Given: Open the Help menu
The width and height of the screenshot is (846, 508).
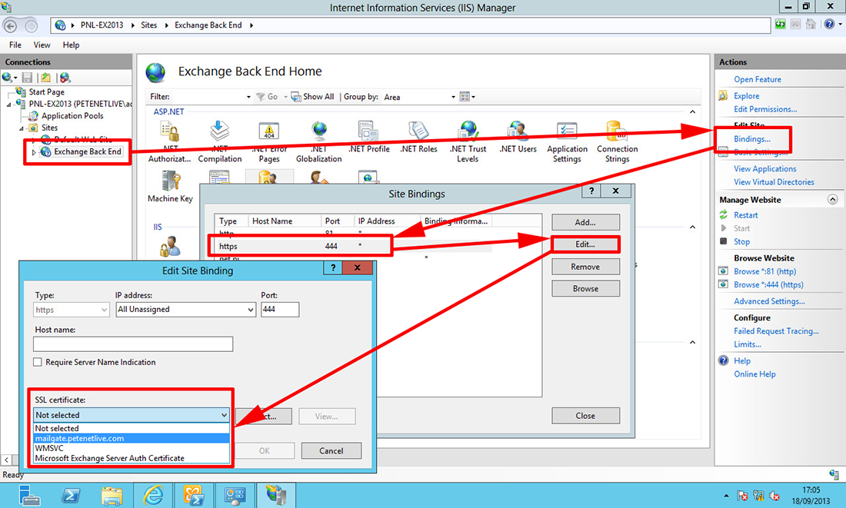Looking at the screenshot, I should click(x=71, y=45).
